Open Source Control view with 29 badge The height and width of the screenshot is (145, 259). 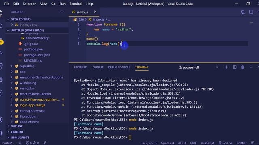point(1,41)
